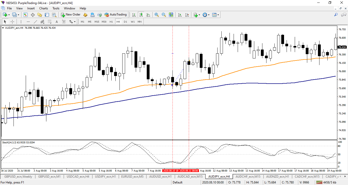Click the M30 timeframe button
Viewport: 348px width, 185px height.
point(104,22)
